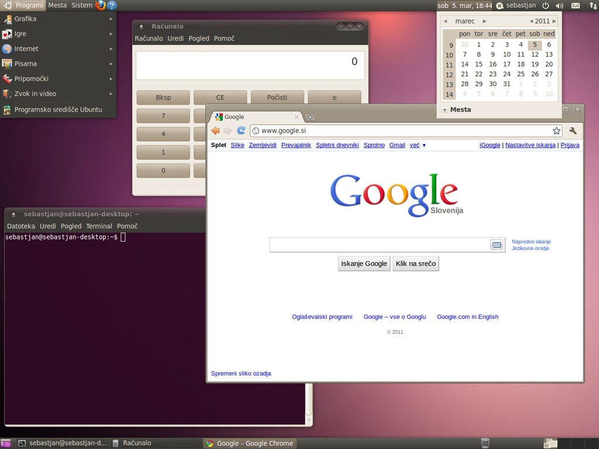This screenshot has height=449, width=599.
Task: Reload the Google page in Chrome
Action: [x=241, y=131]
